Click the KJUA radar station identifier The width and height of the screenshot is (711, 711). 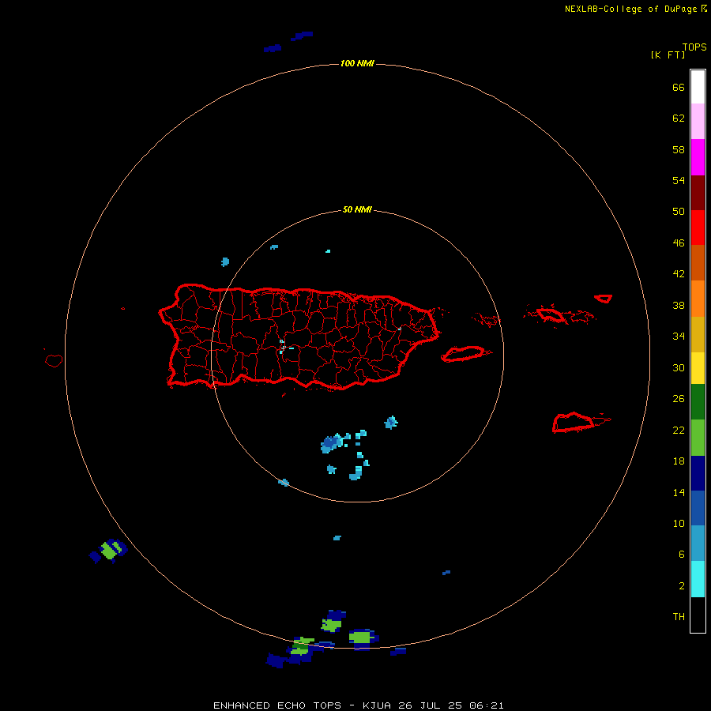point(377,705)
